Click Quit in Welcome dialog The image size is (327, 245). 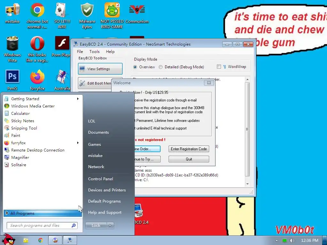(x=189, y=159)
